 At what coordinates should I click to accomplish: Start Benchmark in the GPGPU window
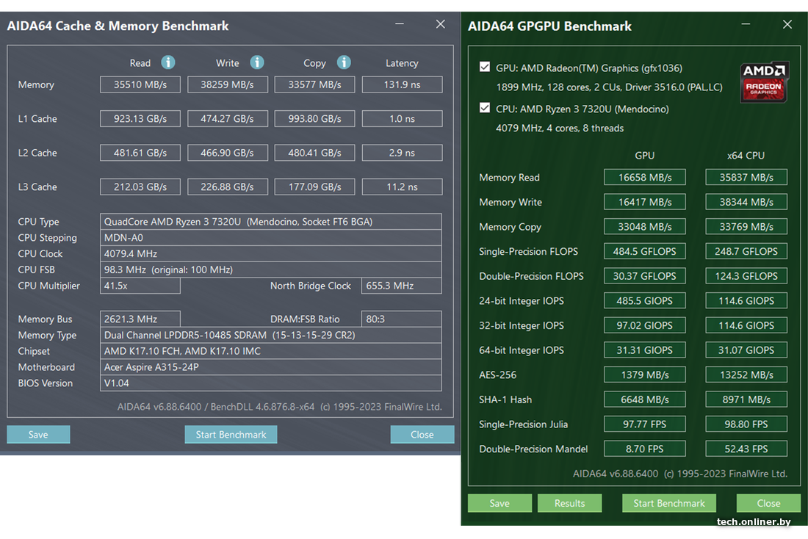pyautogui.click(x=669, y=503)
